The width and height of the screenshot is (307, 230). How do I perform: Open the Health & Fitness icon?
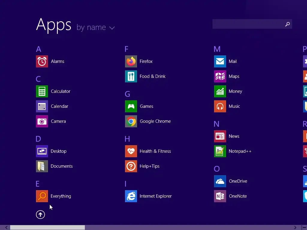[x=131, y=151]
